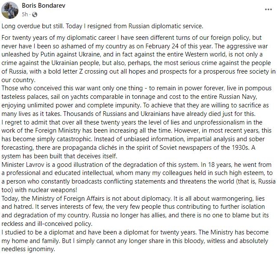Viewport: 277px width, 255px height.
Task: Click the text 'Minister Lavrov is a good illustration'
Action: click(57, 165)
